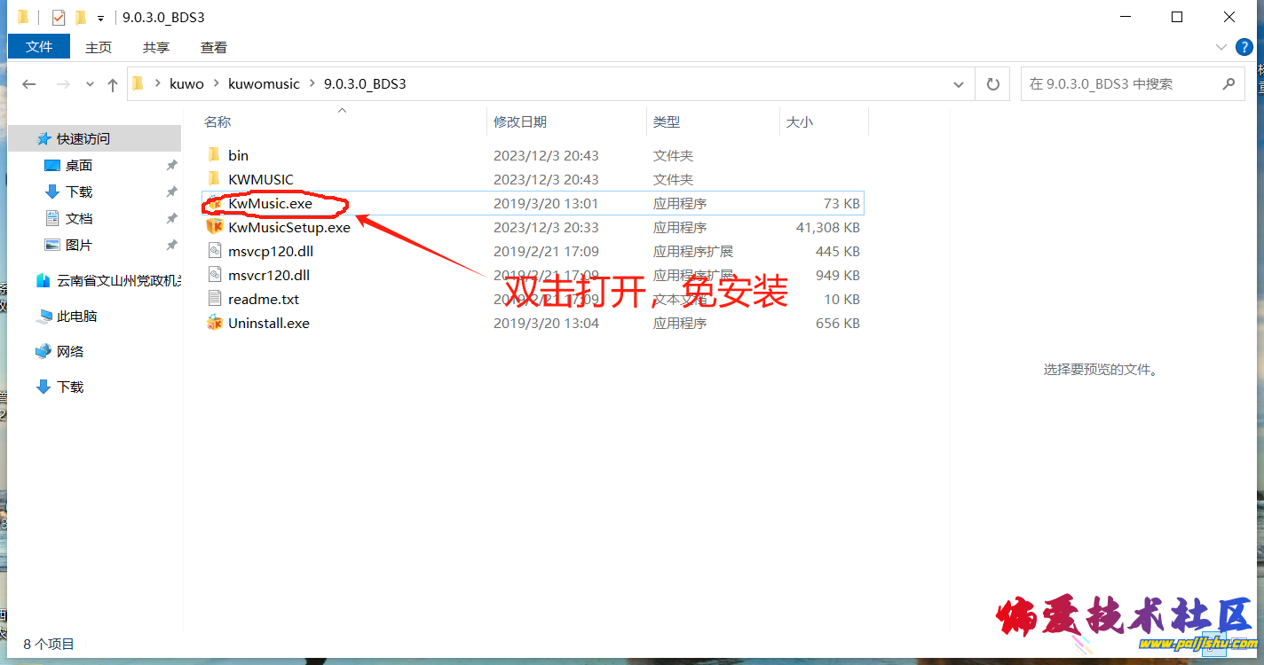Sort files by 修改日期 column header
Image resolution: width=1264 pixels, height=665 pixels.
(520, 122)
